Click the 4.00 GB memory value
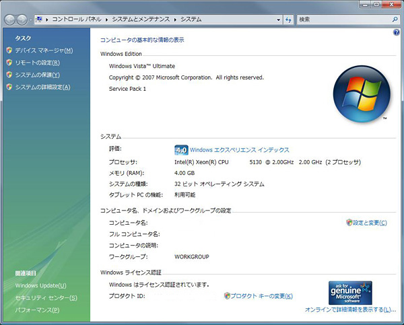Image resolution: width=404 pixels, height=325 pixels. pyautogui.click(x=184, y=173)
